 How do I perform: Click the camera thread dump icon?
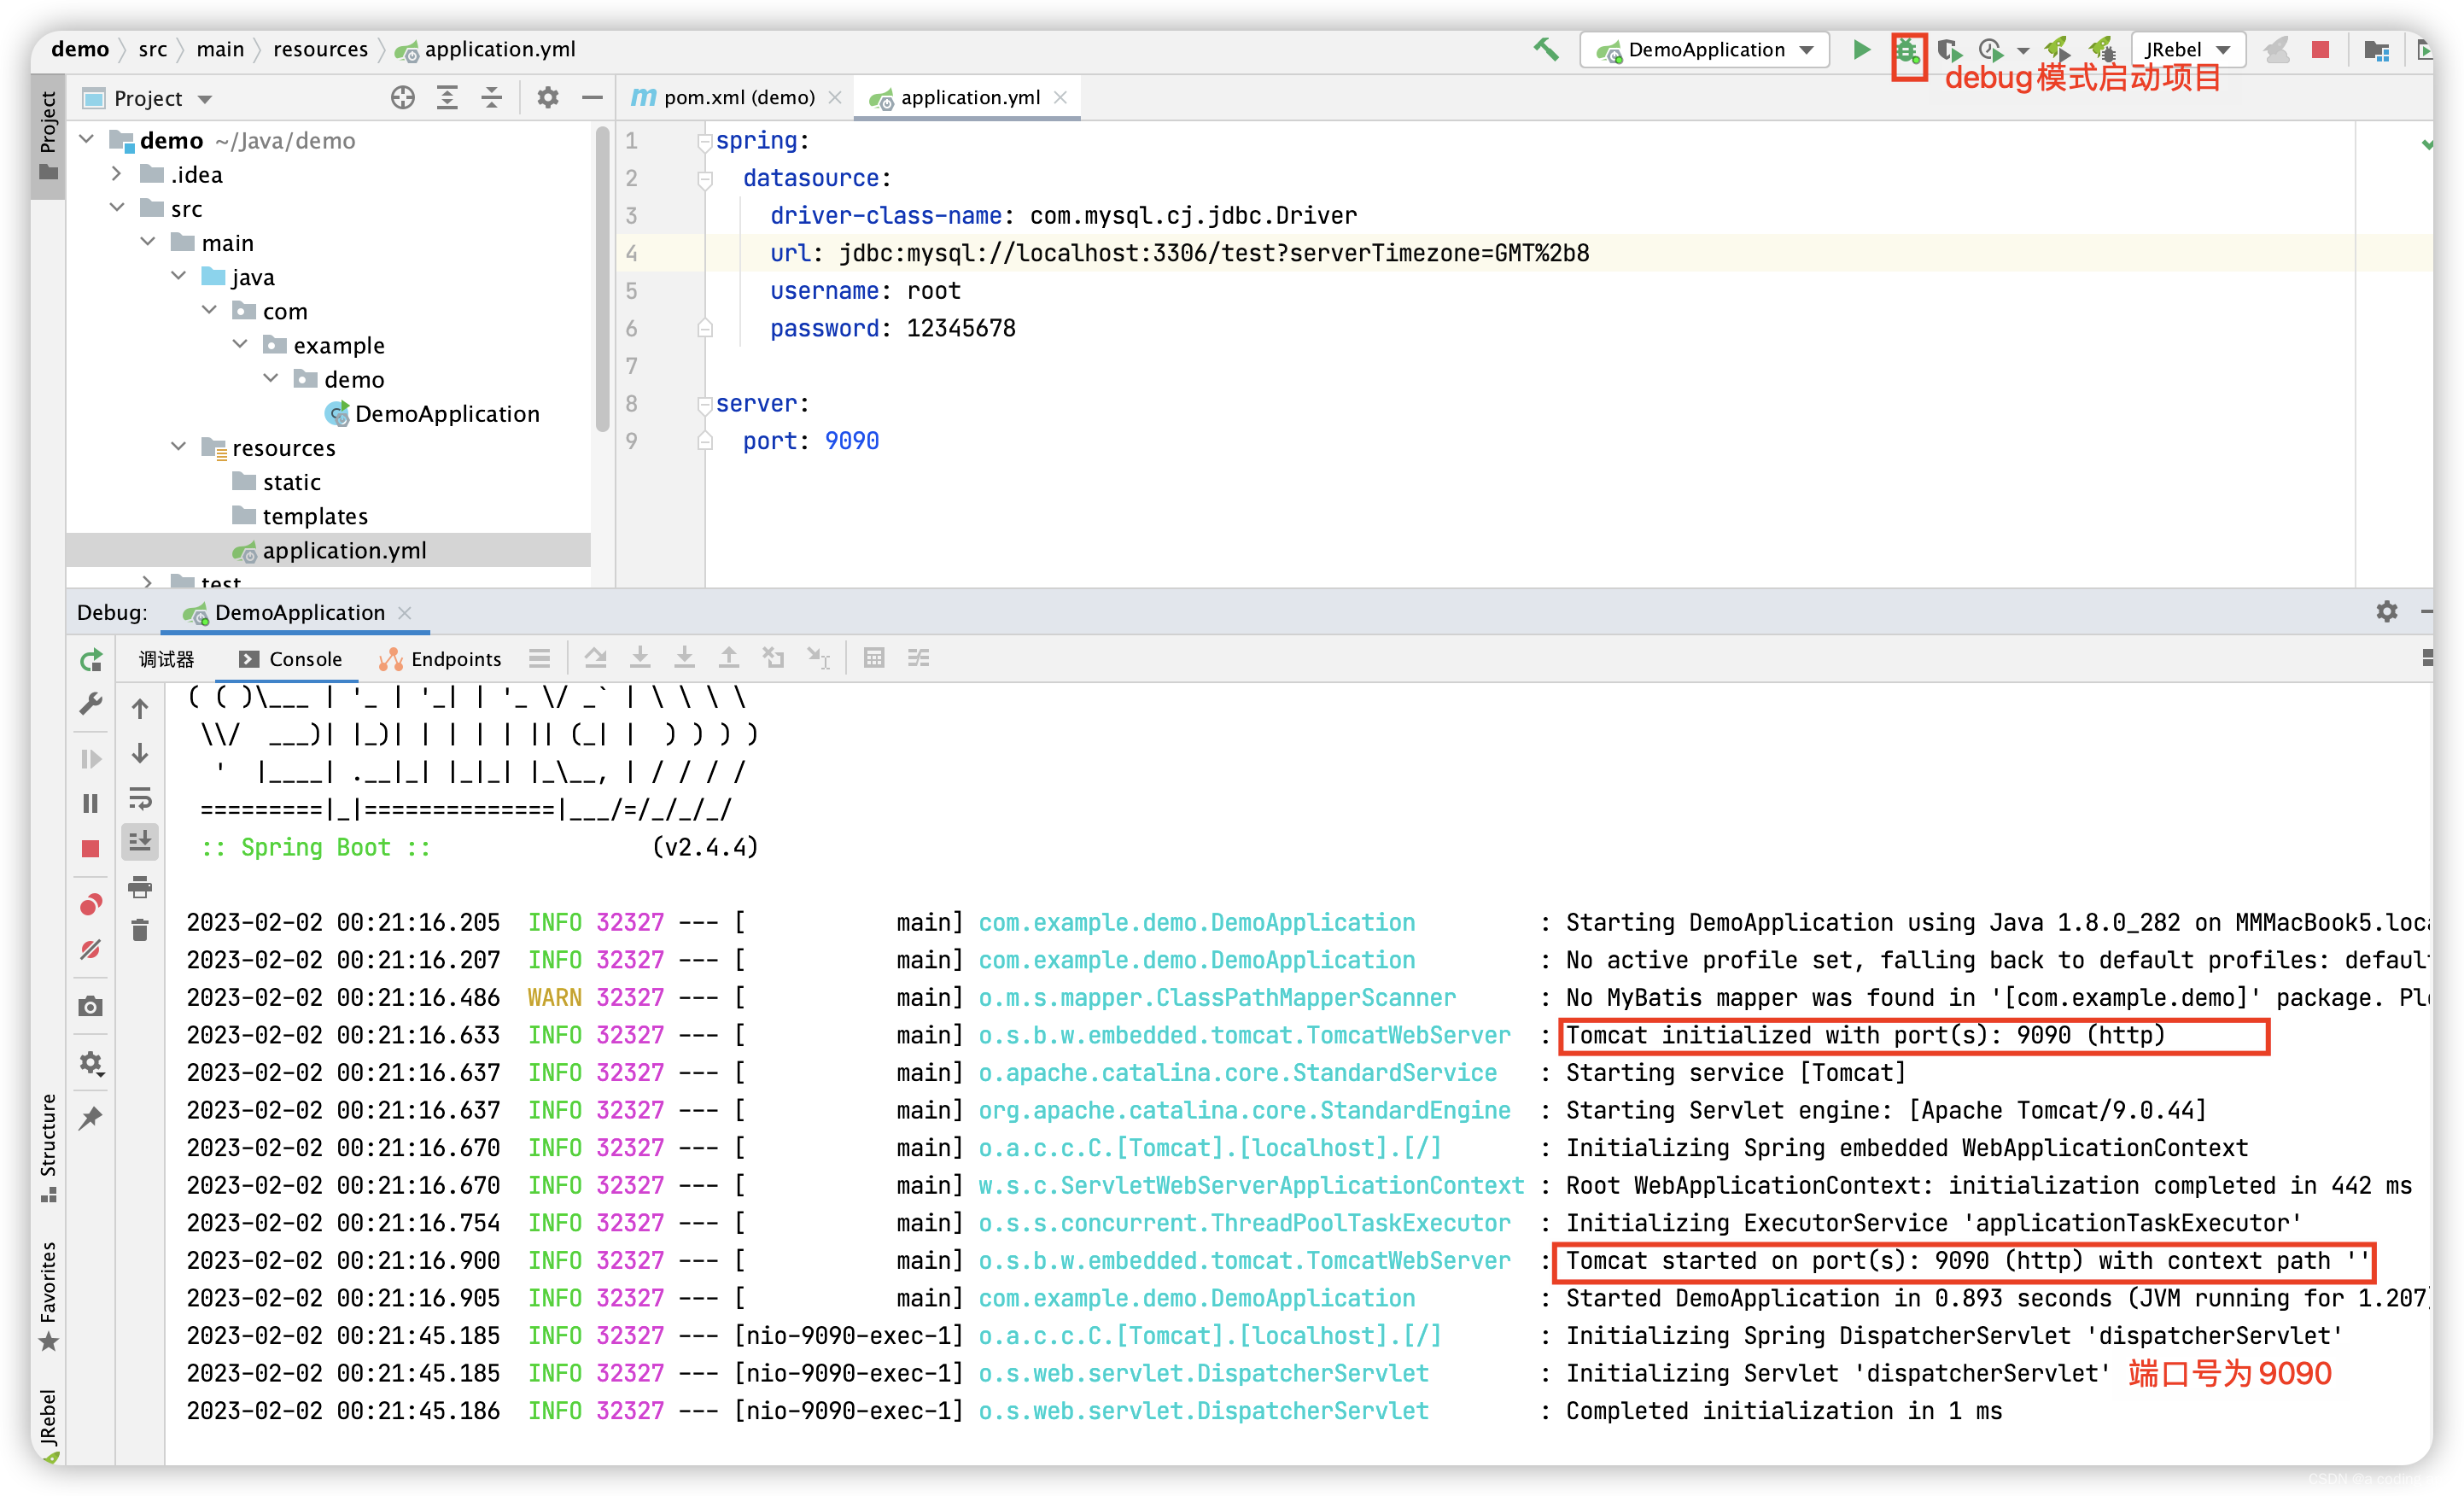pos(91,1007)
